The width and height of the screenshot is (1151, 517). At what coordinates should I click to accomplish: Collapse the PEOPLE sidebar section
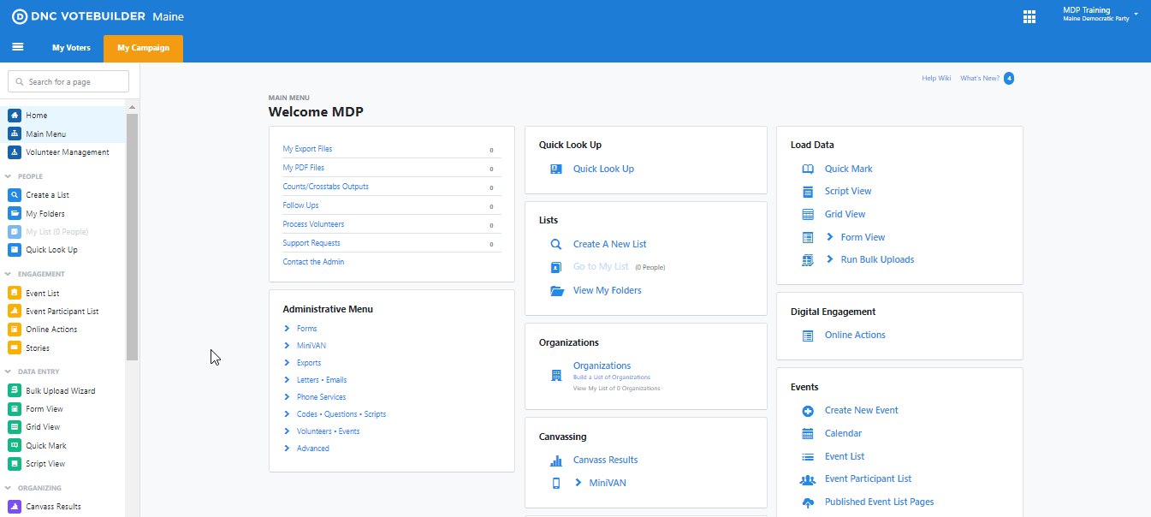tap(8, 176)
